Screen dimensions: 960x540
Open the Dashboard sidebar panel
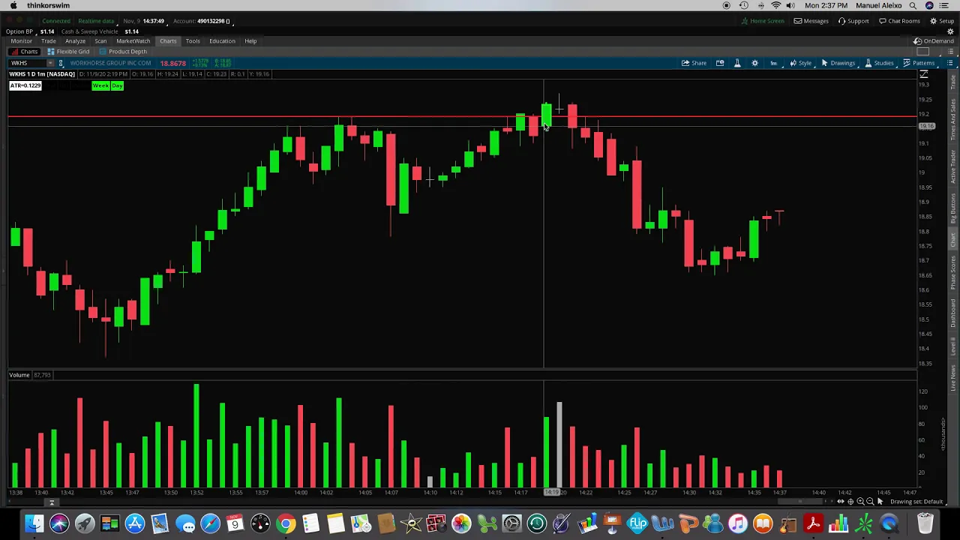point(953,313)
